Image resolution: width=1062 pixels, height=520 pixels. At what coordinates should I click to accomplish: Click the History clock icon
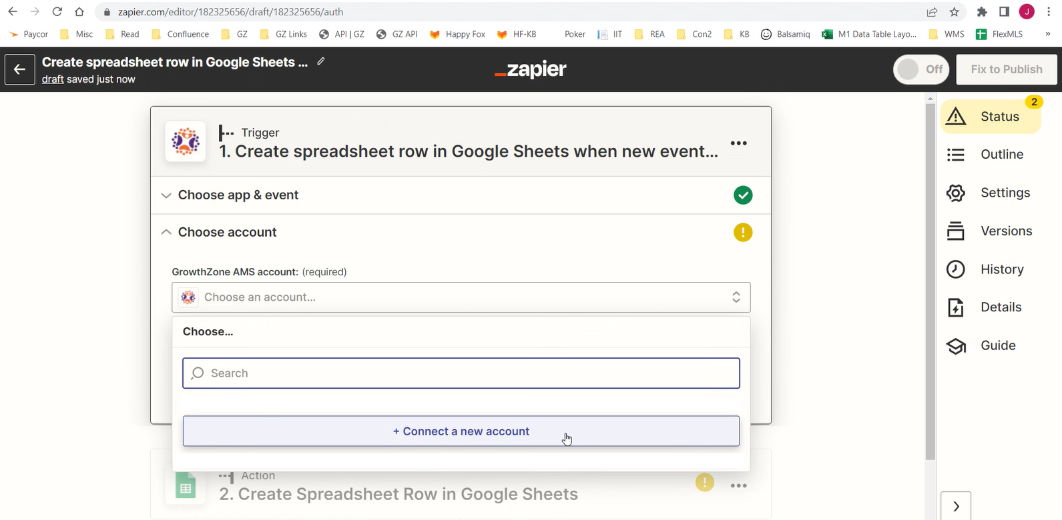pos(956,269)
